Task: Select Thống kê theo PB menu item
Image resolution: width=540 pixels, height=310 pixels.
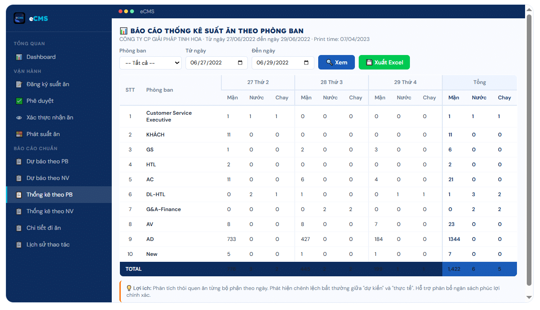Action: pos(59,195)
